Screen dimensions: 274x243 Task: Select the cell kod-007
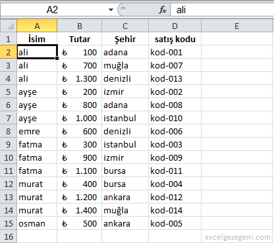point(175,65)
